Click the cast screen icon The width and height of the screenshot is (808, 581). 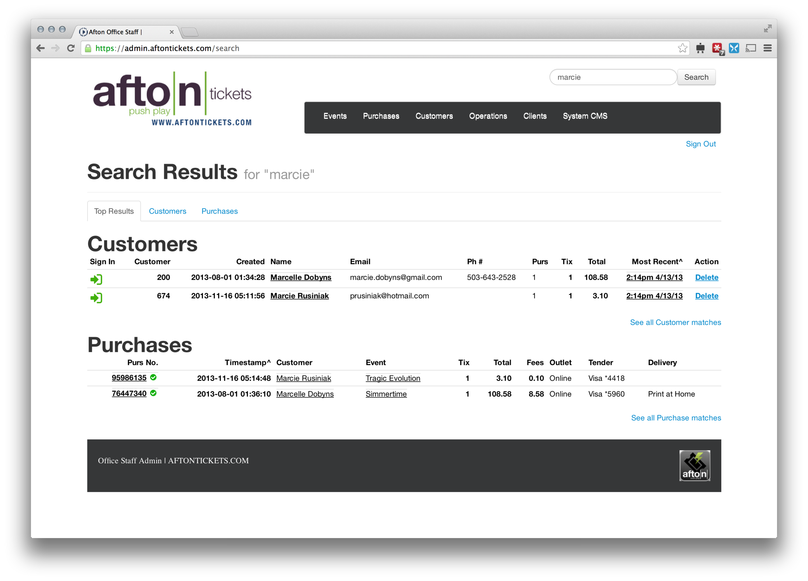(x=751, y=48)
